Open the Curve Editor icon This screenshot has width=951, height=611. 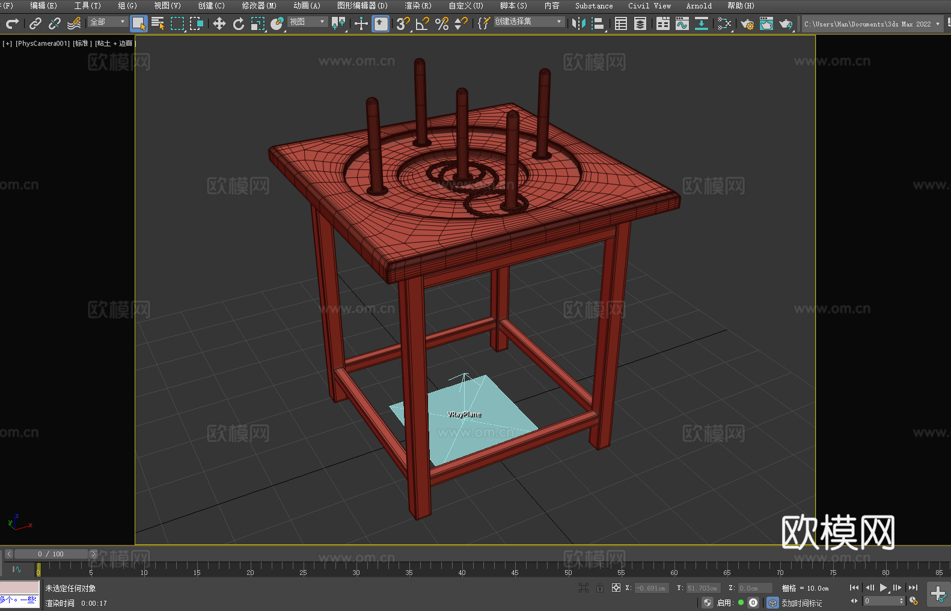682,24
